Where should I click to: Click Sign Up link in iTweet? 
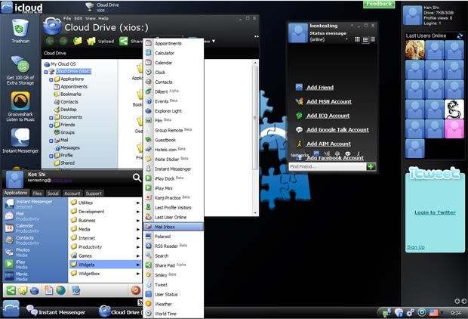point(415,247)
